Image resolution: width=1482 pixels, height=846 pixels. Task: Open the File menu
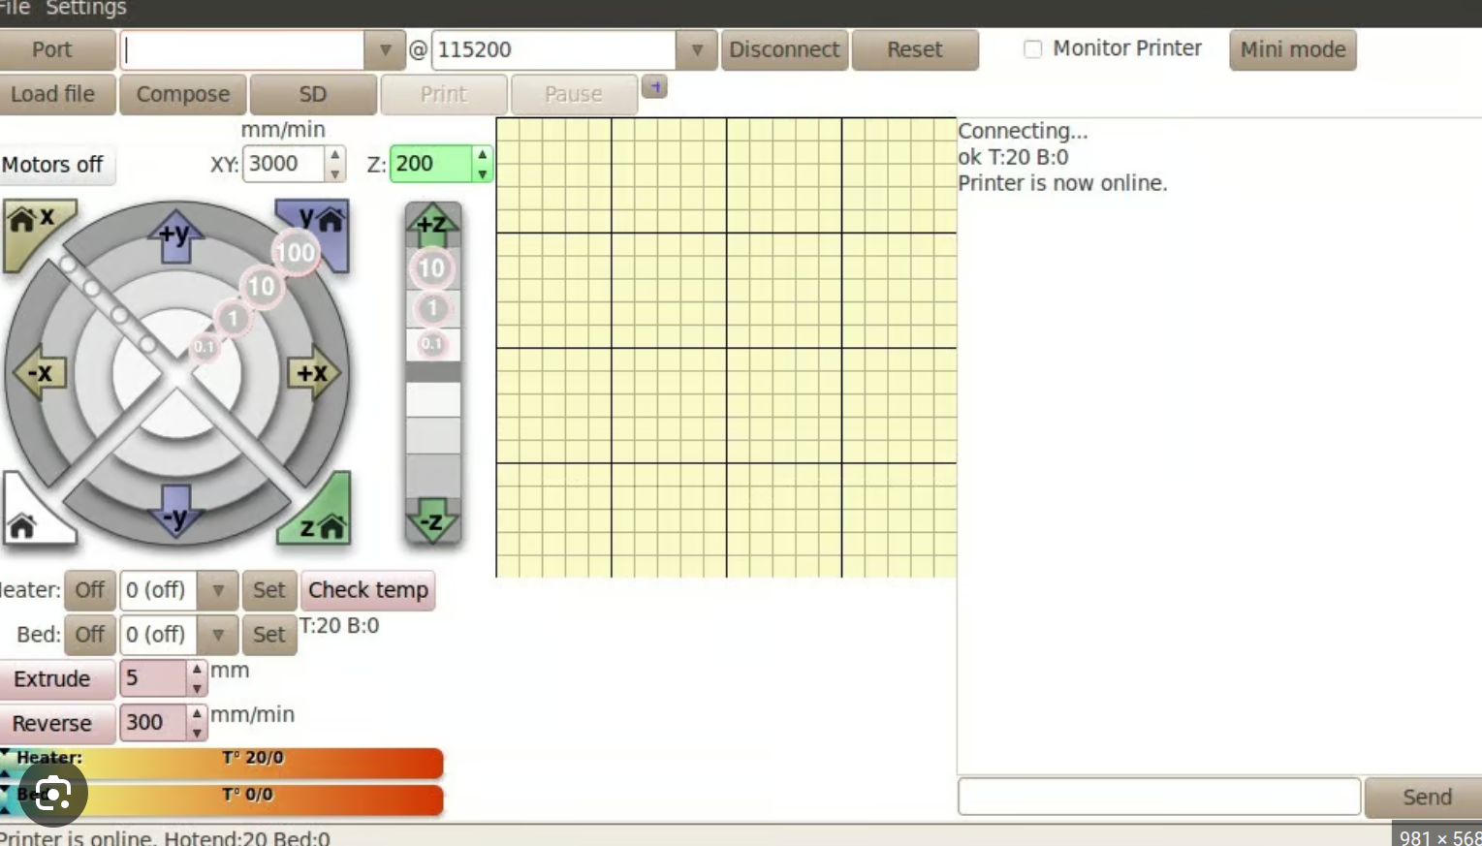coord(14,9)
